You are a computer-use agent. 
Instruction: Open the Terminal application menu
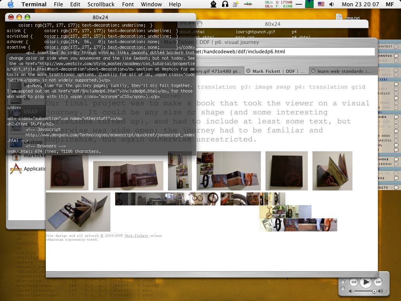[34, 4]
